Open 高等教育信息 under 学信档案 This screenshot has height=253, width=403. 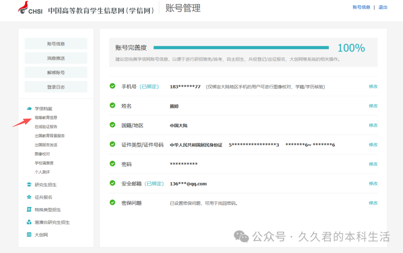[x=46, y=118]
